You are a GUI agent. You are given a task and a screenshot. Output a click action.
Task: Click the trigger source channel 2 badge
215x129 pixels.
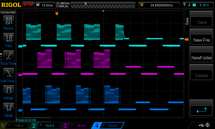tap(194, 5)
